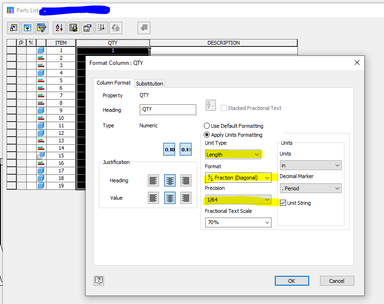The width and height of the screenshot is (384, 304).
Task: Set Value justification to center
Action: click(170, 198)
